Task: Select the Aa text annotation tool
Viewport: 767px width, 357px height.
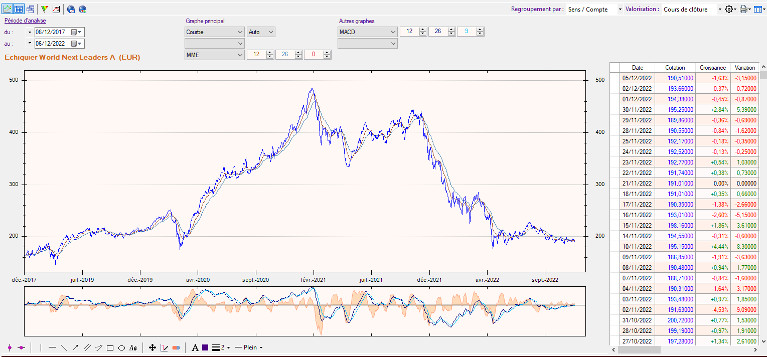Action: 133,347
